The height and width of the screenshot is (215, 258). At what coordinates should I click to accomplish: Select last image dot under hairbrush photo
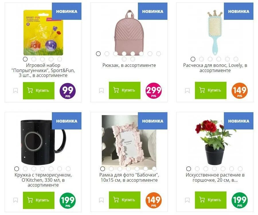point(236,59)
